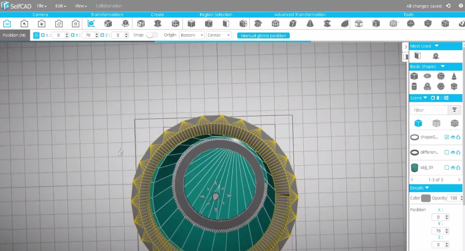Add a sphere from Basic Shapes
Viewport: 465px width, 251px height.
pos(441,76)
